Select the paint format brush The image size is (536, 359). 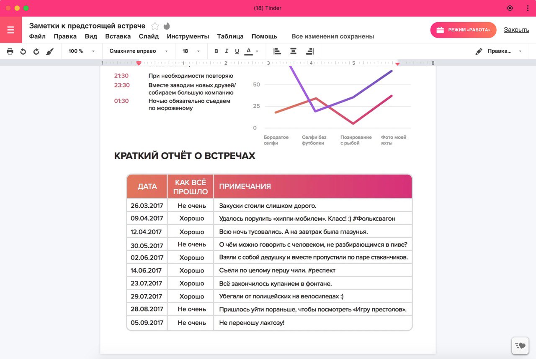coord(49,51)
